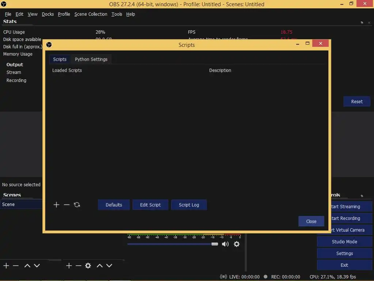Remove source with the minus icon
Screen dimensions: 374x281
(79, 266)
